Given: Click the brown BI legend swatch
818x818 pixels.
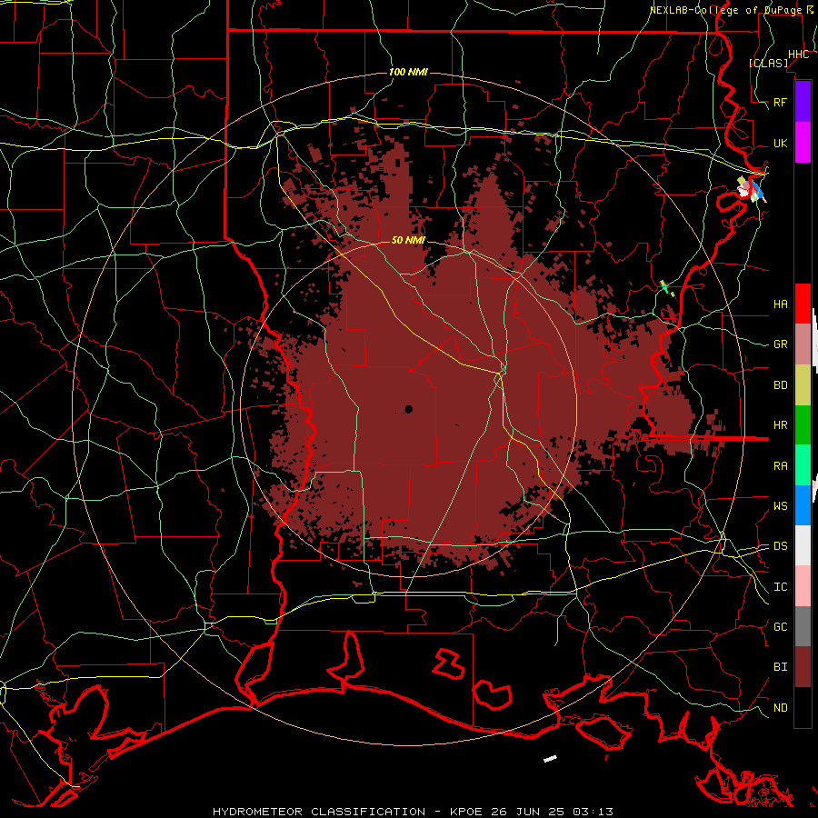Looking at the screenshot, I should coord(803,667).
